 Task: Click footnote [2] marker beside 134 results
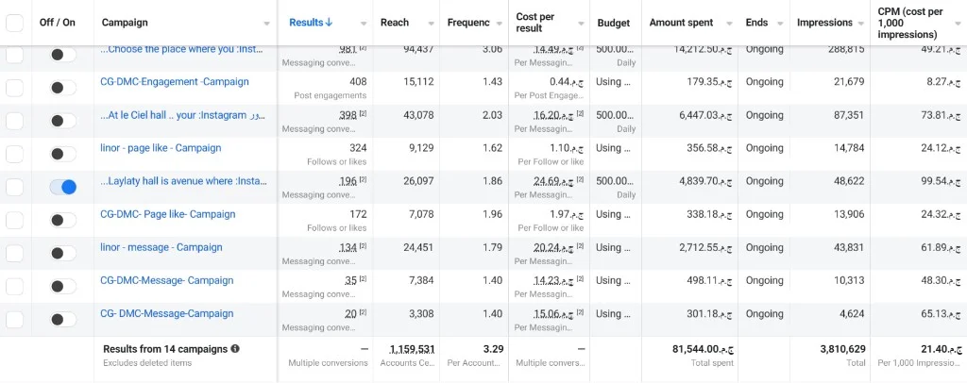pos(364,246)
